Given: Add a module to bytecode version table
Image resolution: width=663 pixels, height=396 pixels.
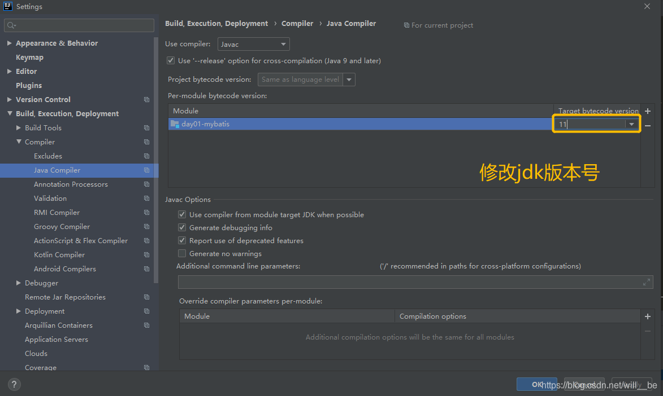Looking at the screenshot, I should point(647,111).
